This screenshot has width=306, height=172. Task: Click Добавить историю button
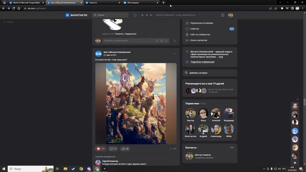pos(210,73)
